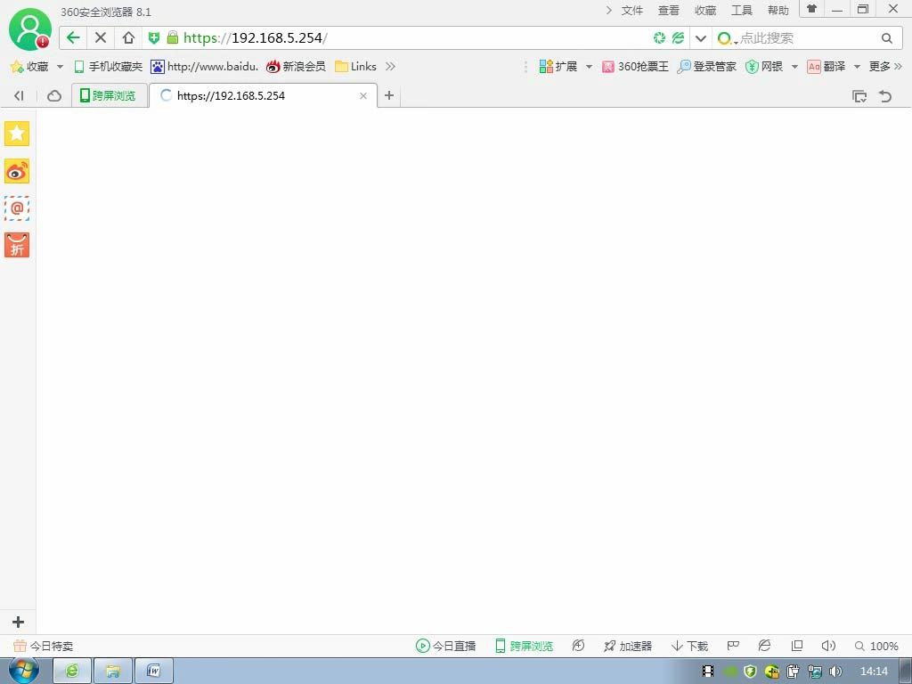Add sidebar app with plus icon

[x=18, y=622]
